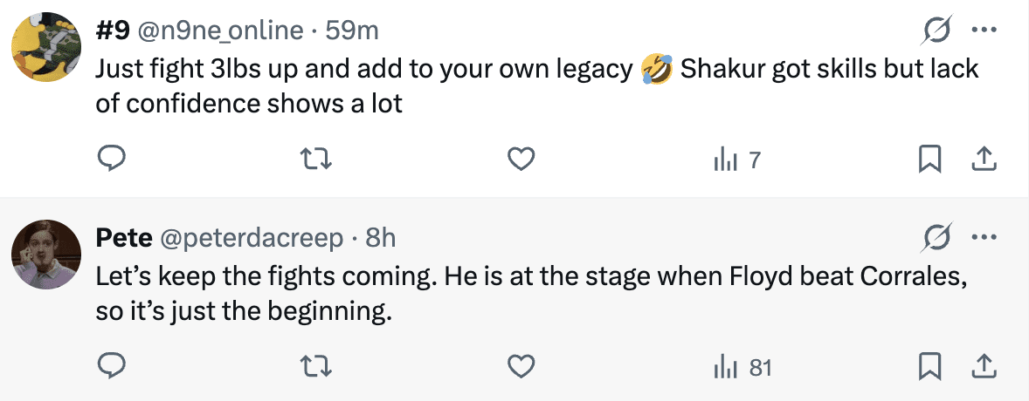The width and height of the screenshot is (1029, 401).
Task: Repost the tweet by n9ne_online
Action: [316, 160]
